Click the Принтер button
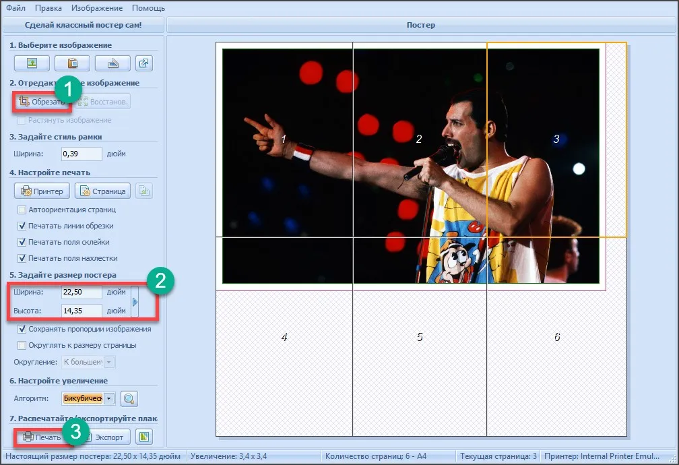The height and width of the screenshot is (465, 679). coord(42,191)
